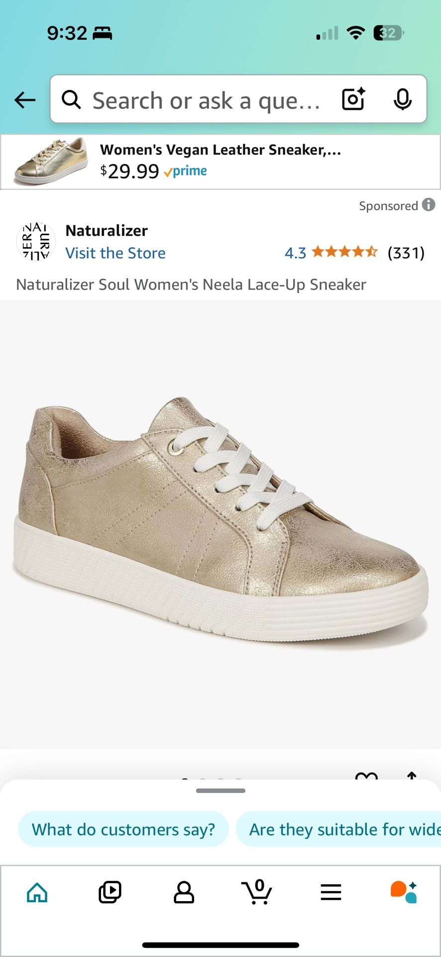The width and height of the screenshot is (441, 957).
Task: Expand the bottom sheet drag handle
Action: pyautogui.click(x=220, y=791)
